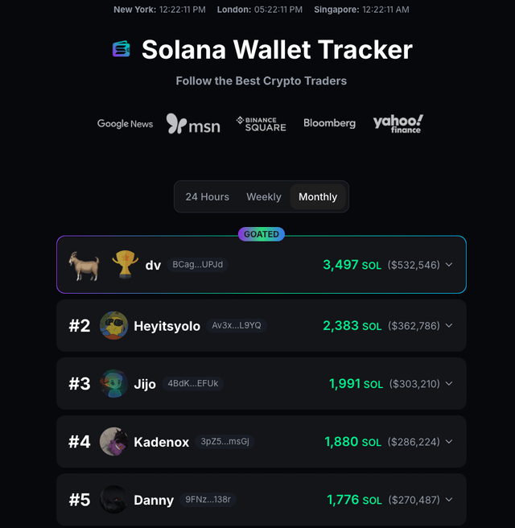Click the Av3x...L9YQ wallet address

tap(237, 326)
